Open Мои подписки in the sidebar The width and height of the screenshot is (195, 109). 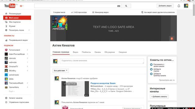[x=15, y=22]
